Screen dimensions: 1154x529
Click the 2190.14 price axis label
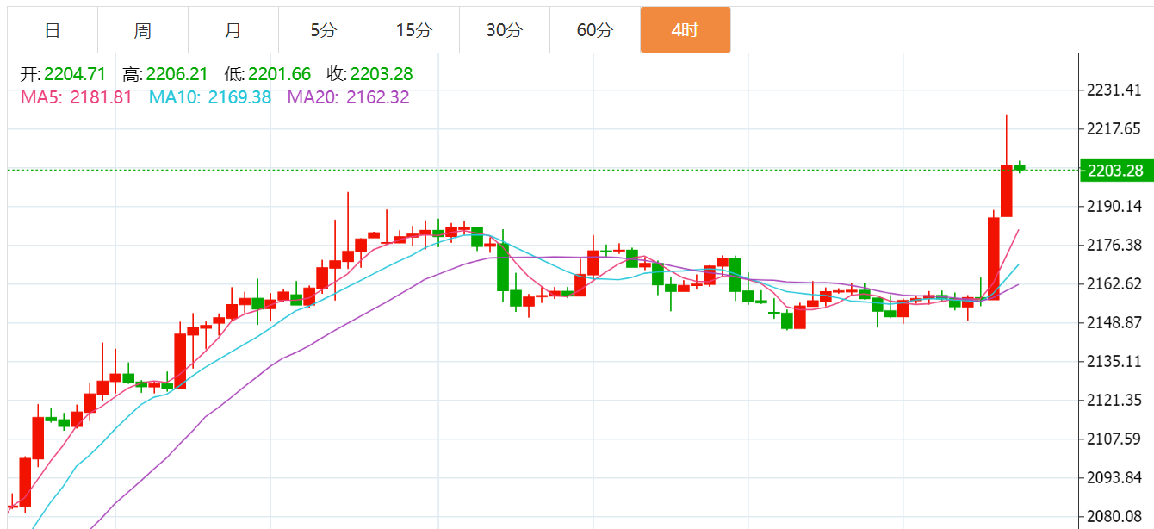[x=1114, y=207]
